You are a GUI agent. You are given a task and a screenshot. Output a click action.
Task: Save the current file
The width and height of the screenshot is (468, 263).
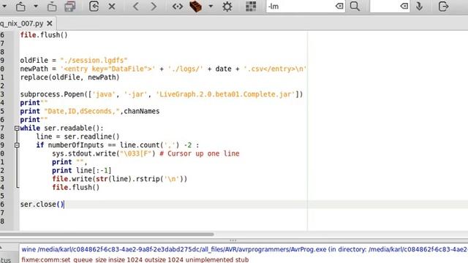tap(52, 7)
